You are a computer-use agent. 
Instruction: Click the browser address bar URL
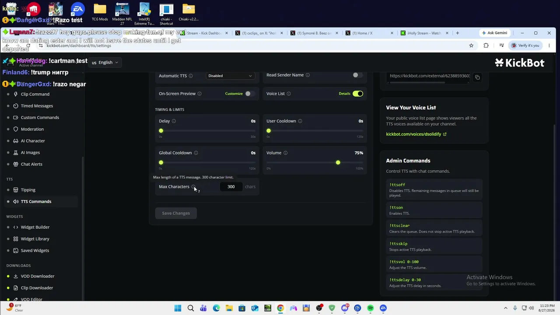(x=79, y=45)
